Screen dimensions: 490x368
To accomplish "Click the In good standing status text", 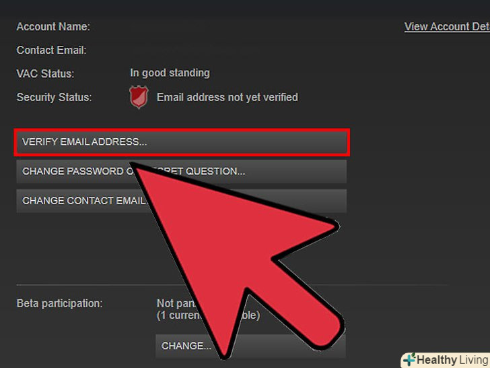I will point(170,73).
